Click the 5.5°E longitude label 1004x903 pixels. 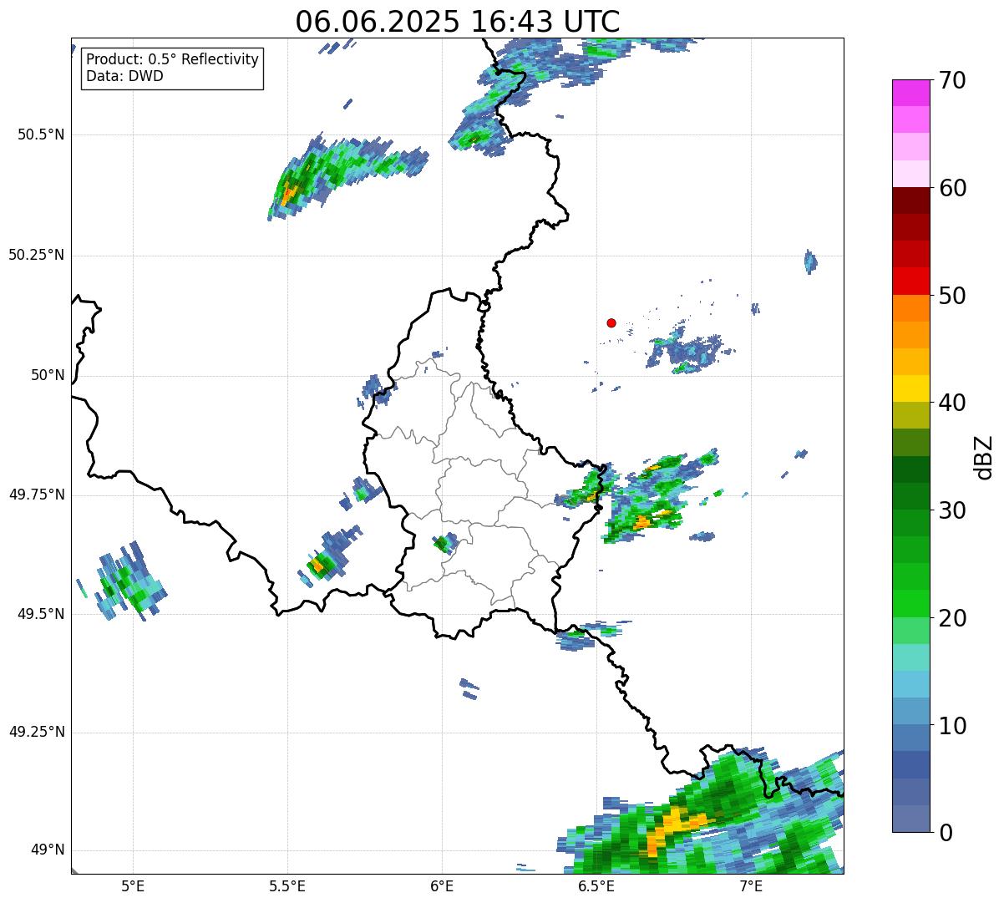point(287,885)
